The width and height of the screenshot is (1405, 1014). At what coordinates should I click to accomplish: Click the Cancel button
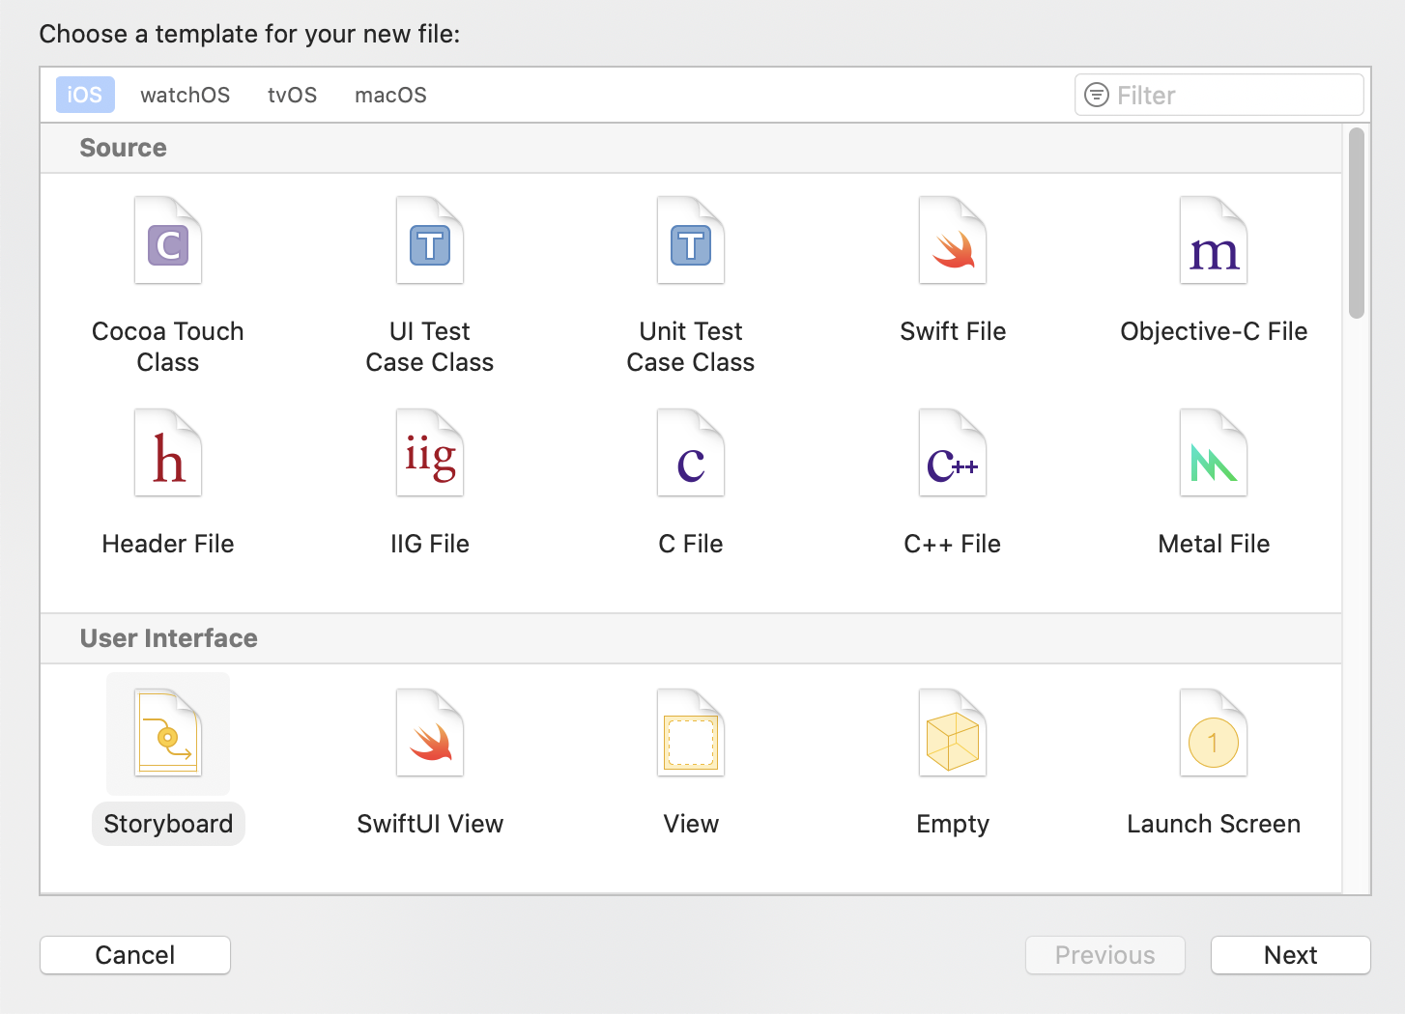[x=135, y=955]
